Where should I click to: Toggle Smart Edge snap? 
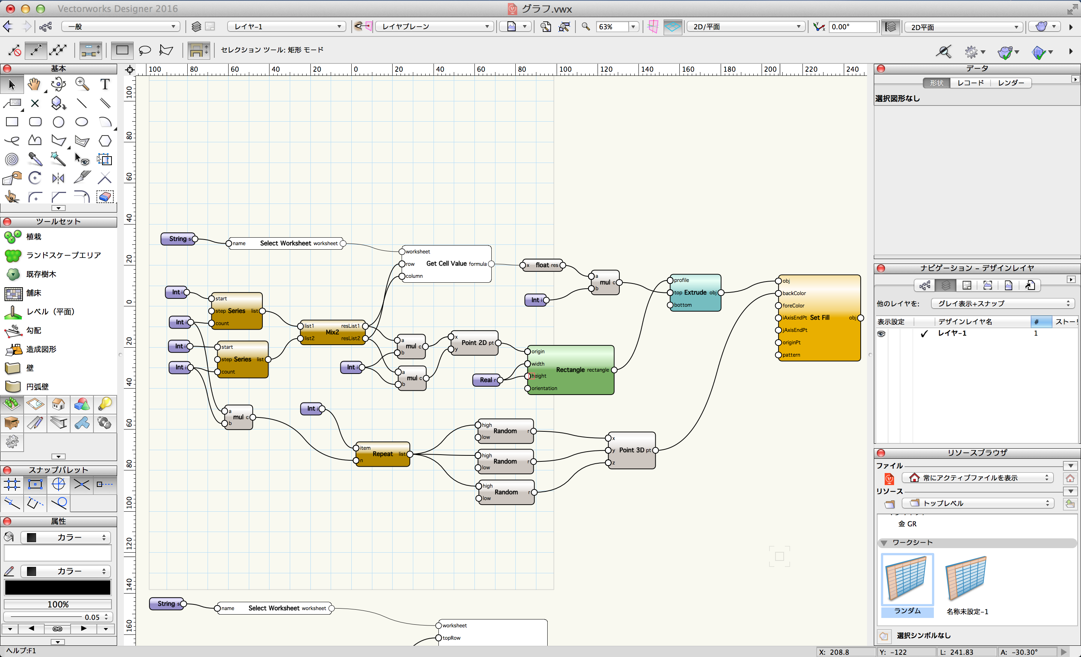tap(35, 503)
